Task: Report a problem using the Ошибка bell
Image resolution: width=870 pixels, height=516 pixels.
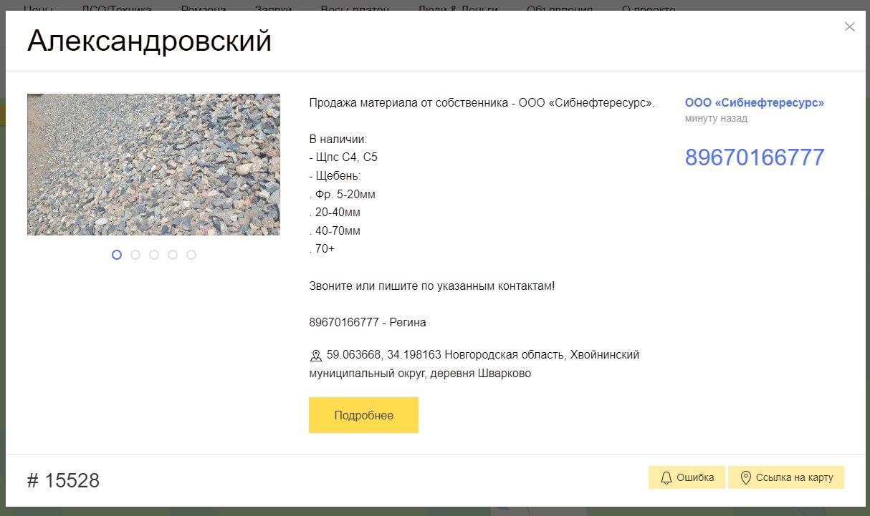Action: pyautogui.click(x=687, y=477)
